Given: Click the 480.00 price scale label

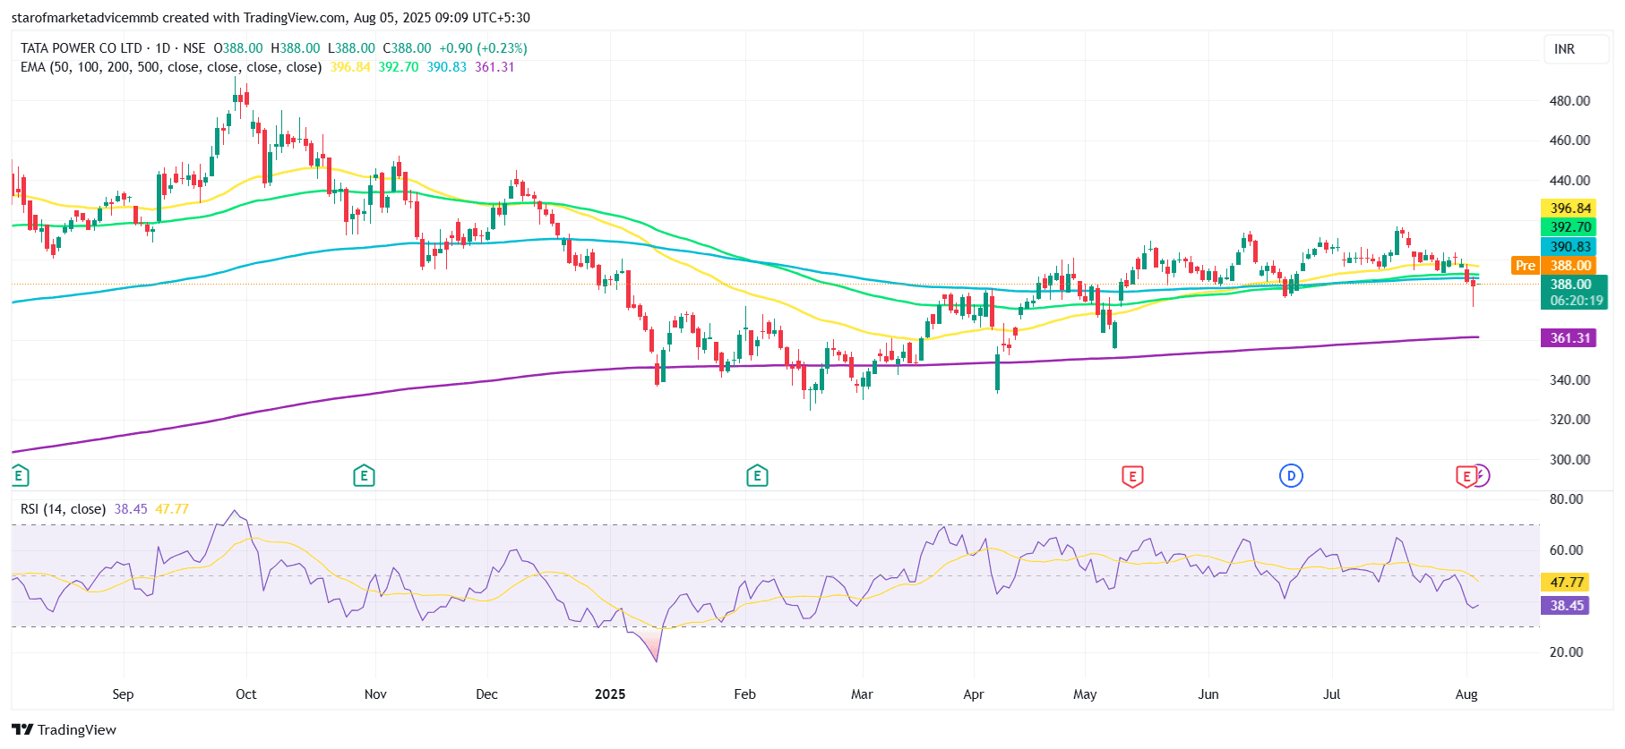Looking at the screenshot, I should coord(1569,101).
